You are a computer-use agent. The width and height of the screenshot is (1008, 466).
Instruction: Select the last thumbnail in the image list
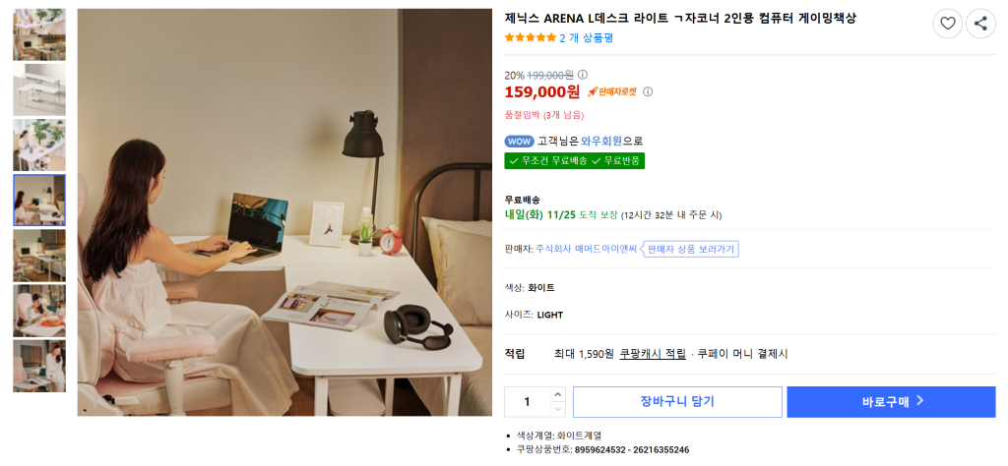[x=39, y=366]
